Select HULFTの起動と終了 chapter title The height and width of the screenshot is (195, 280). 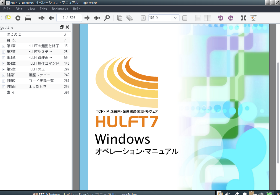coord(44,46)
